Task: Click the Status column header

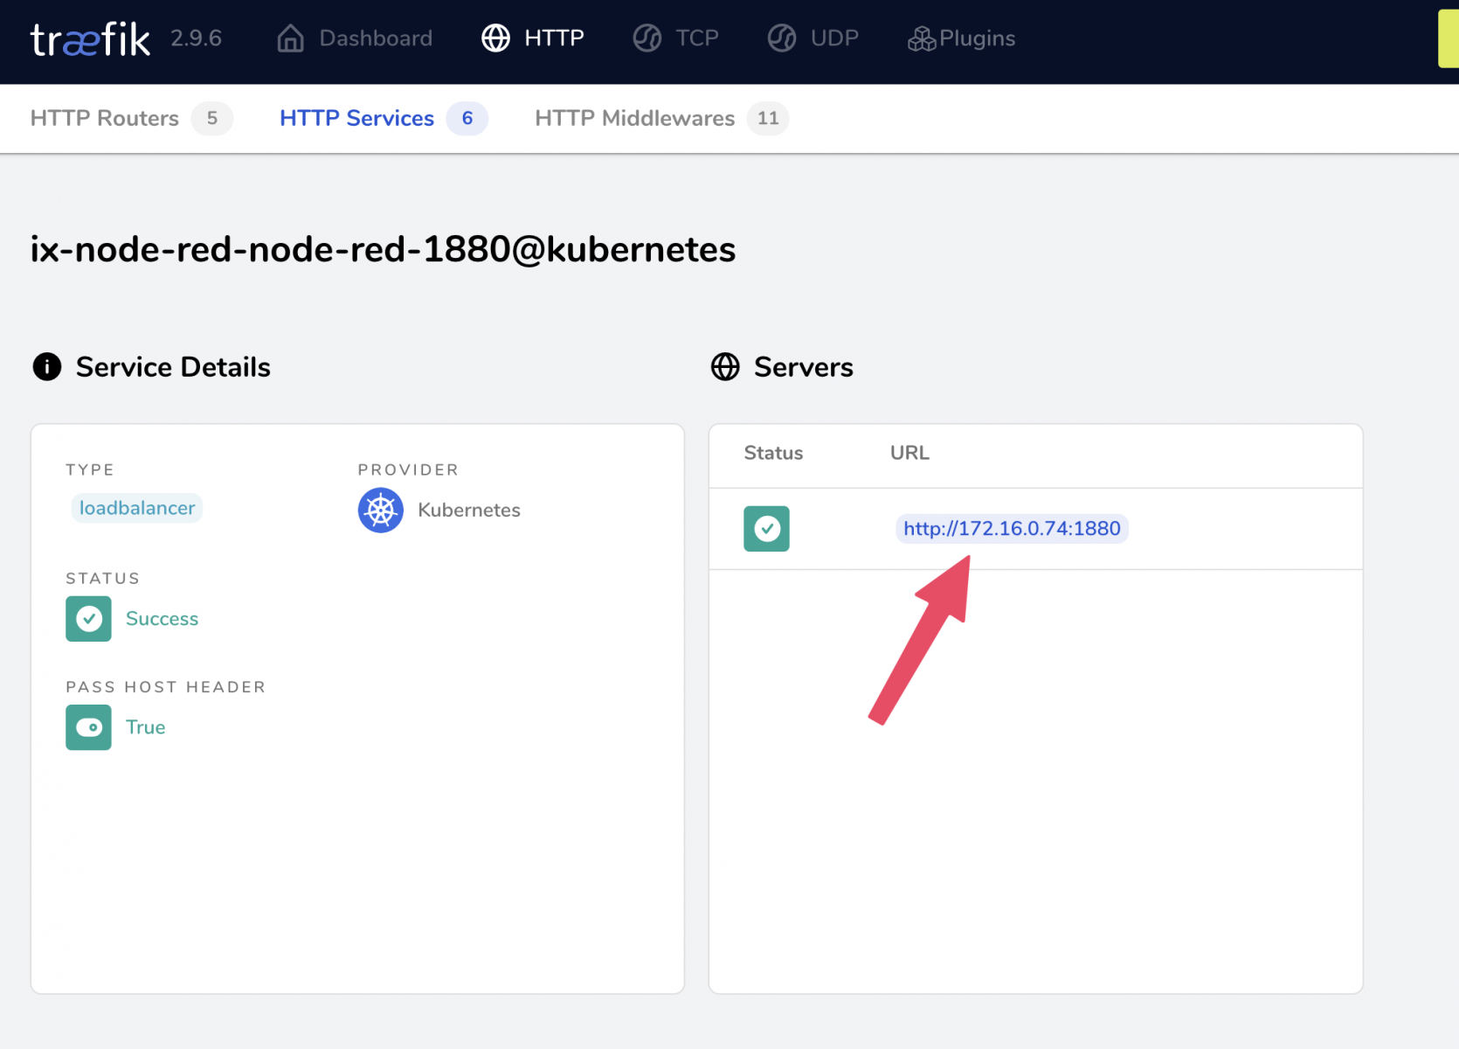Action: [773, 453]
